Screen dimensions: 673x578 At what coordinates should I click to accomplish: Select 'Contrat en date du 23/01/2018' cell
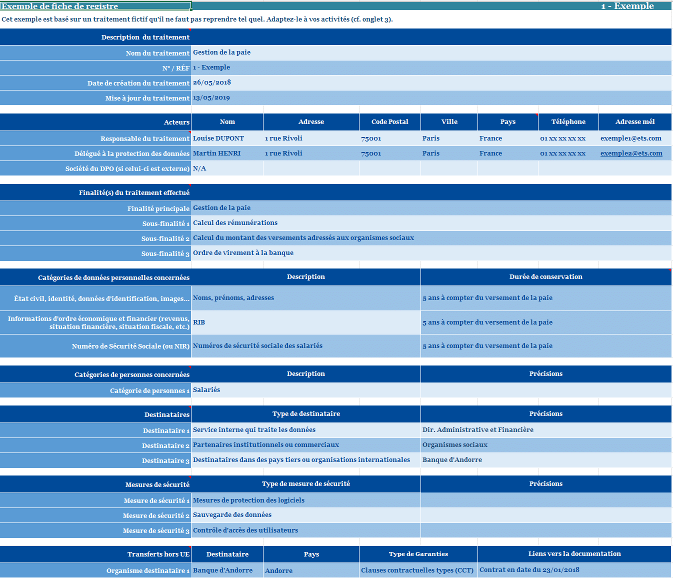tap(574, 570)
